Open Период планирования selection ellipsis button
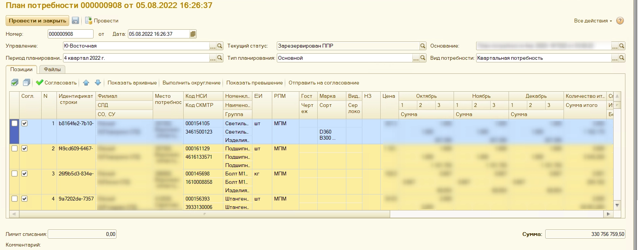Viewport: 638px width, 250px height. pyautogui.click(x=213, y=58)
